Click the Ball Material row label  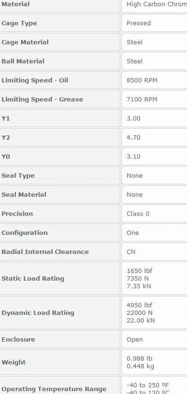[23, 61]
